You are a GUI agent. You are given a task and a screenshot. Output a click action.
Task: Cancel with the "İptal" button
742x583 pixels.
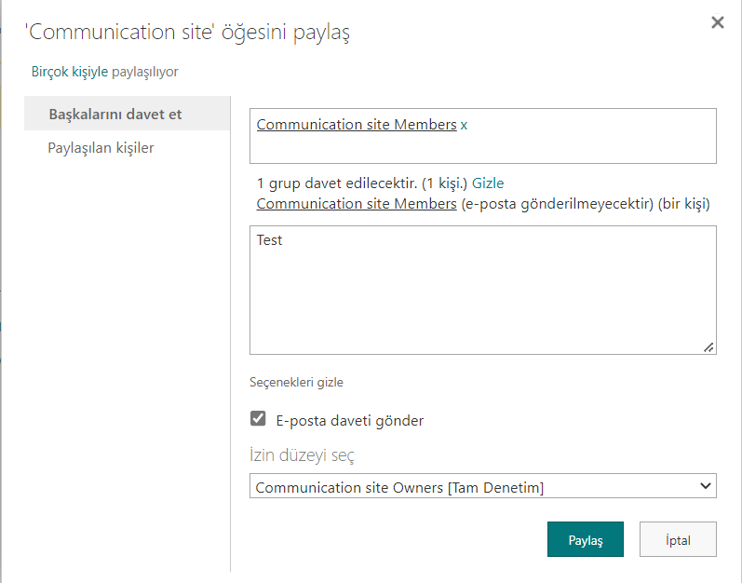678,540
